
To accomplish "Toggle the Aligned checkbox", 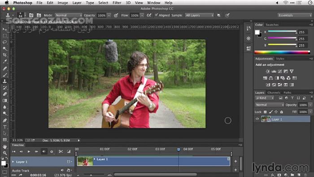I will [157, 15].
